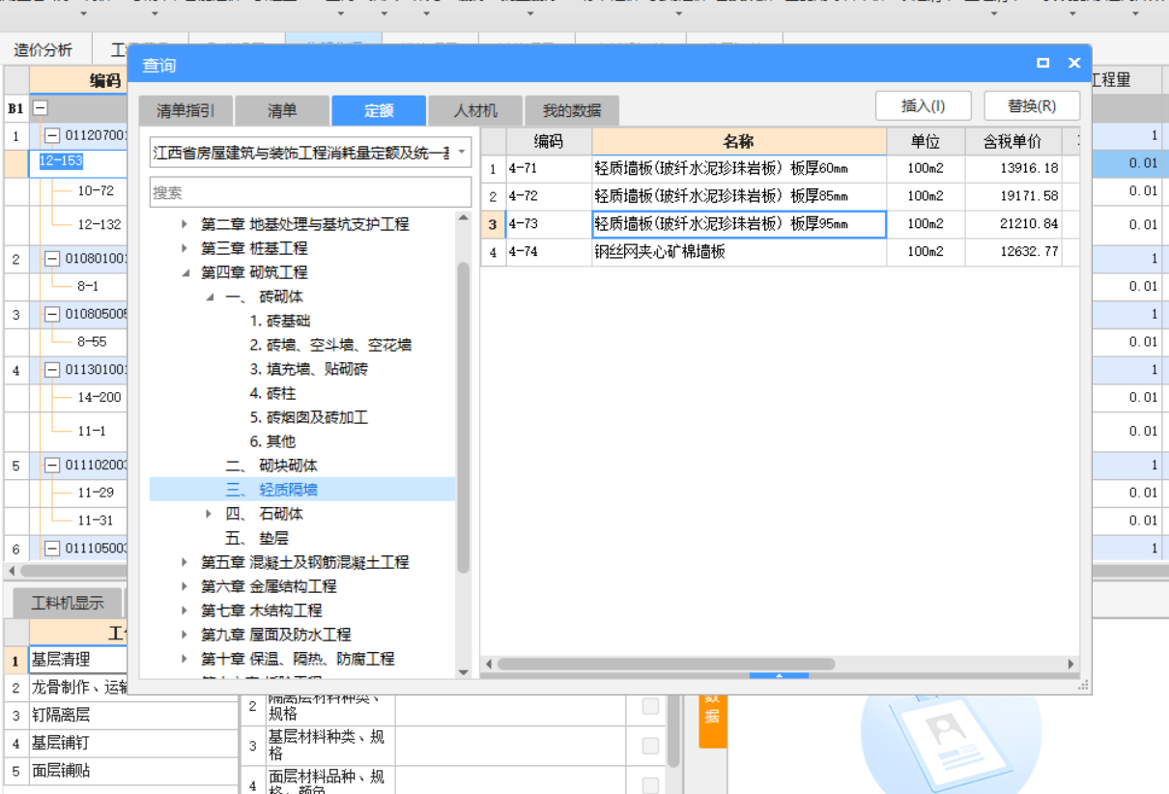This screenshot has width=1169, height=794.
Task: Click the 名称 column header
Action: (x=739, y=142)
